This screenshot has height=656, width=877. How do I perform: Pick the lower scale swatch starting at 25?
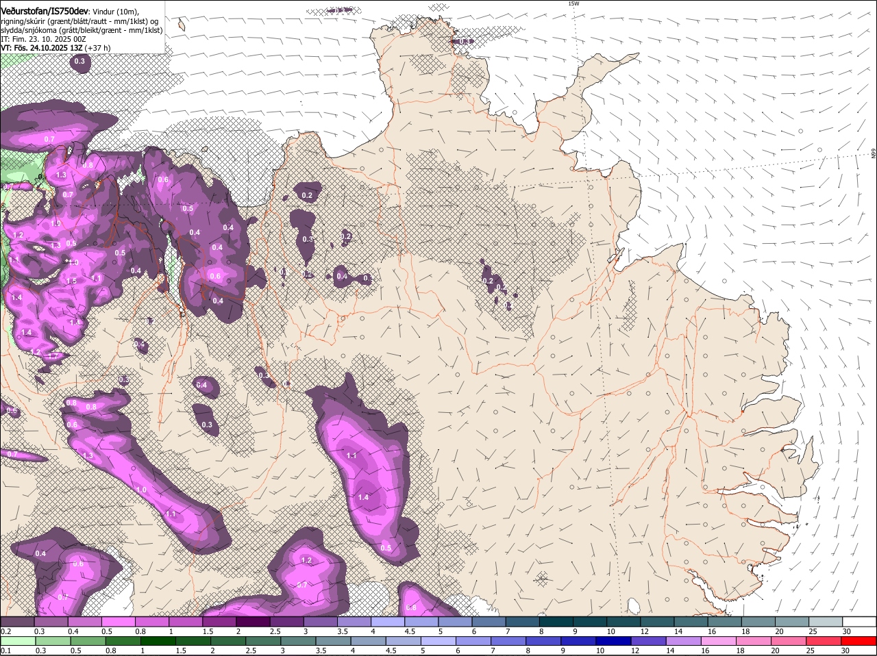click(824, 642)
